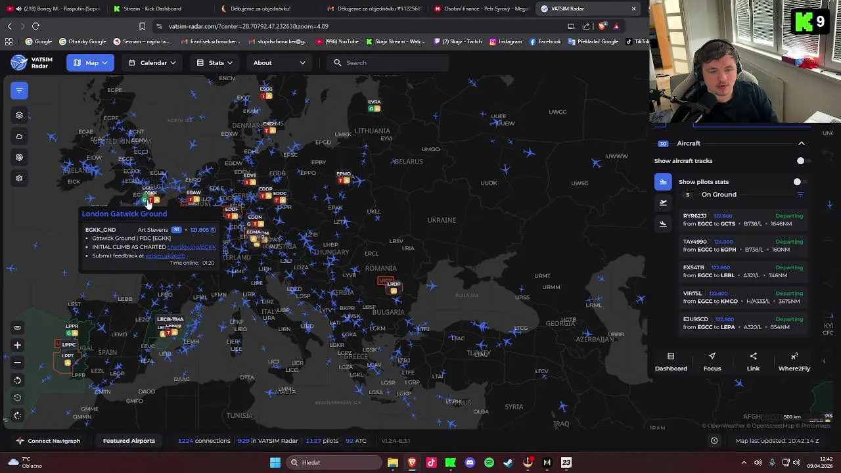The height and width of the screenshot is (473, 841).
Task: Open the Stats dropdown
Action: (x=215, y=63)
